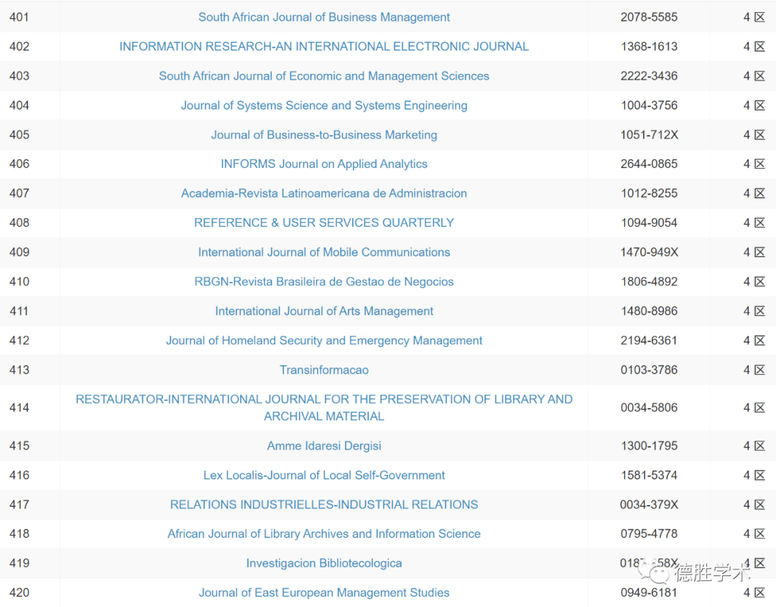The width and height of the screenshot is (776, 607).
Task: Select ISSN 1051-712X cell
Action: click(x=649, y=134)
